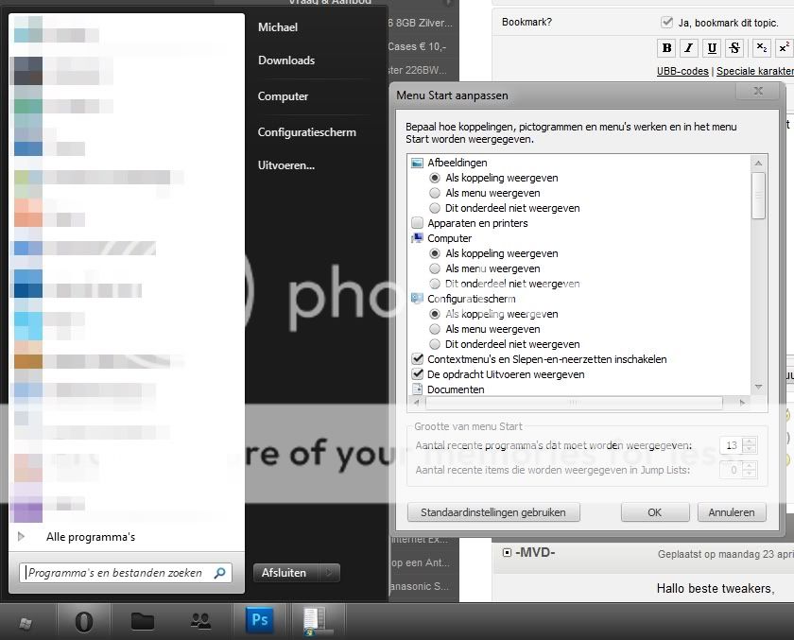The width and height of the screenshot is (794, 640).
Task: Select 'Als koppeling weergeven' under Configuratiescherm
Action: point(435,314)
